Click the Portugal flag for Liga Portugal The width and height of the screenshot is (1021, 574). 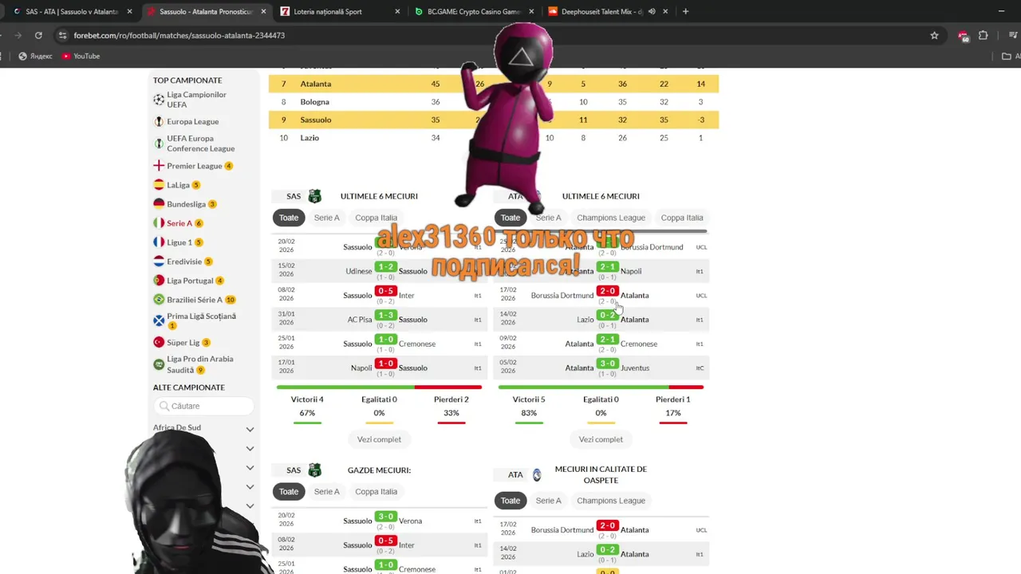[x=159, y=281]
